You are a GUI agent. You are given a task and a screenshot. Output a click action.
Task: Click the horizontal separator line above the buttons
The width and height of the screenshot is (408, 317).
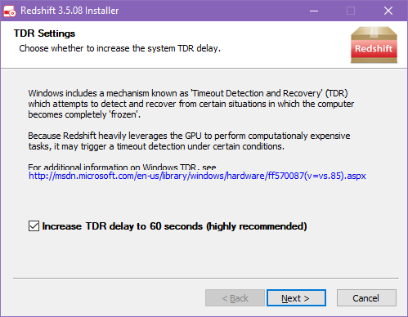(x=206, y=278)
